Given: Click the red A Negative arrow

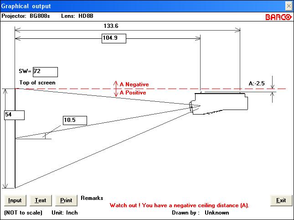Looking at the screenshot, I should (116, 84).
